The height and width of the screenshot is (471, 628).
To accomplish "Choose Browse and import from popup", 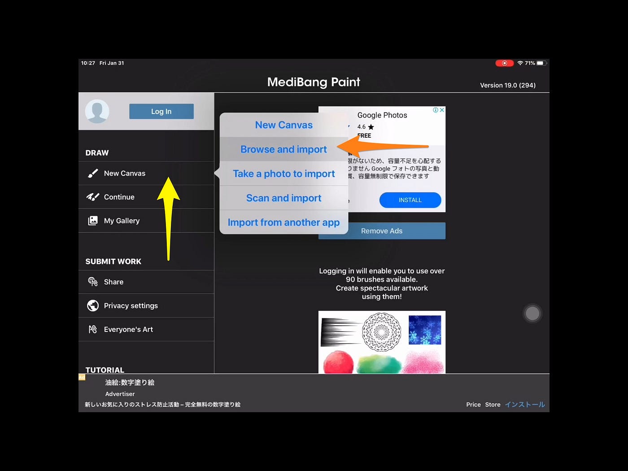I will [x=284, y=149].
